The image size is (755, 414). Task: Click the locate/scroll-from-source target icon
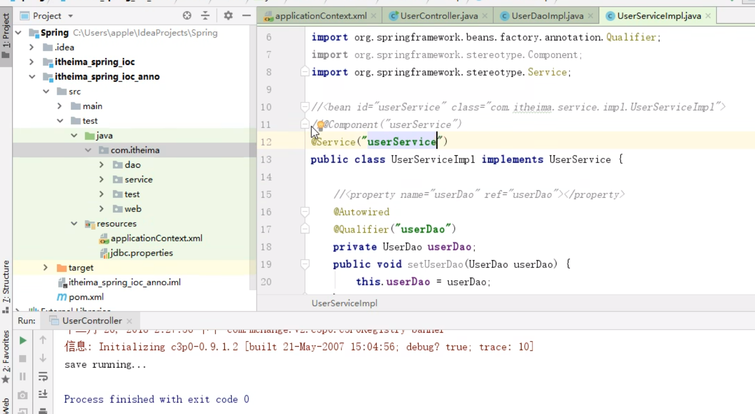[187, 16]
